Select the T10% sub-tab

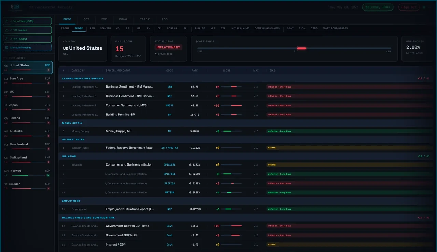point(302,28)
